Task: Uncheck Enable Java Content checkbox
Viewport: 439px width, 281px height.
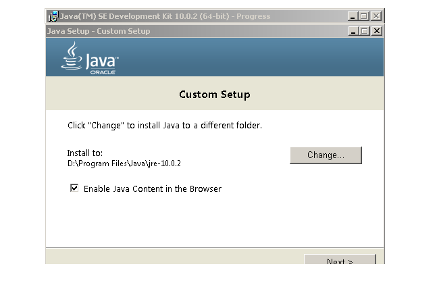Action: [74, 188]
